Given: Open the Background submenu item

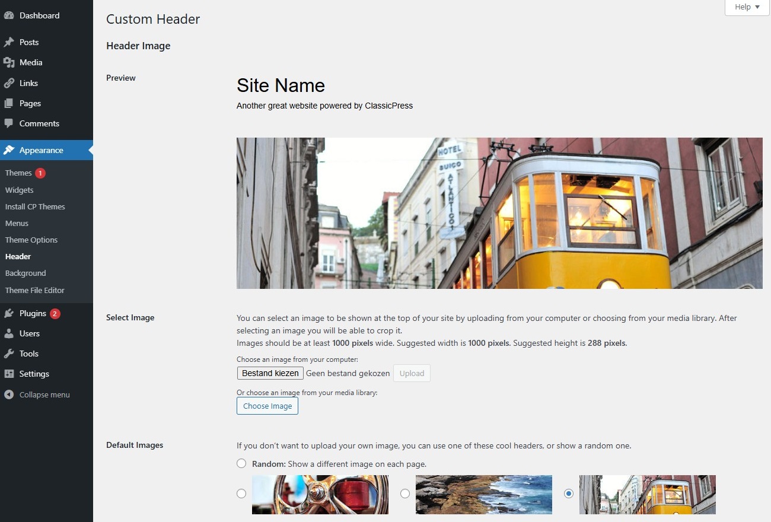Looking at the screenshot, I should [26, 273].
